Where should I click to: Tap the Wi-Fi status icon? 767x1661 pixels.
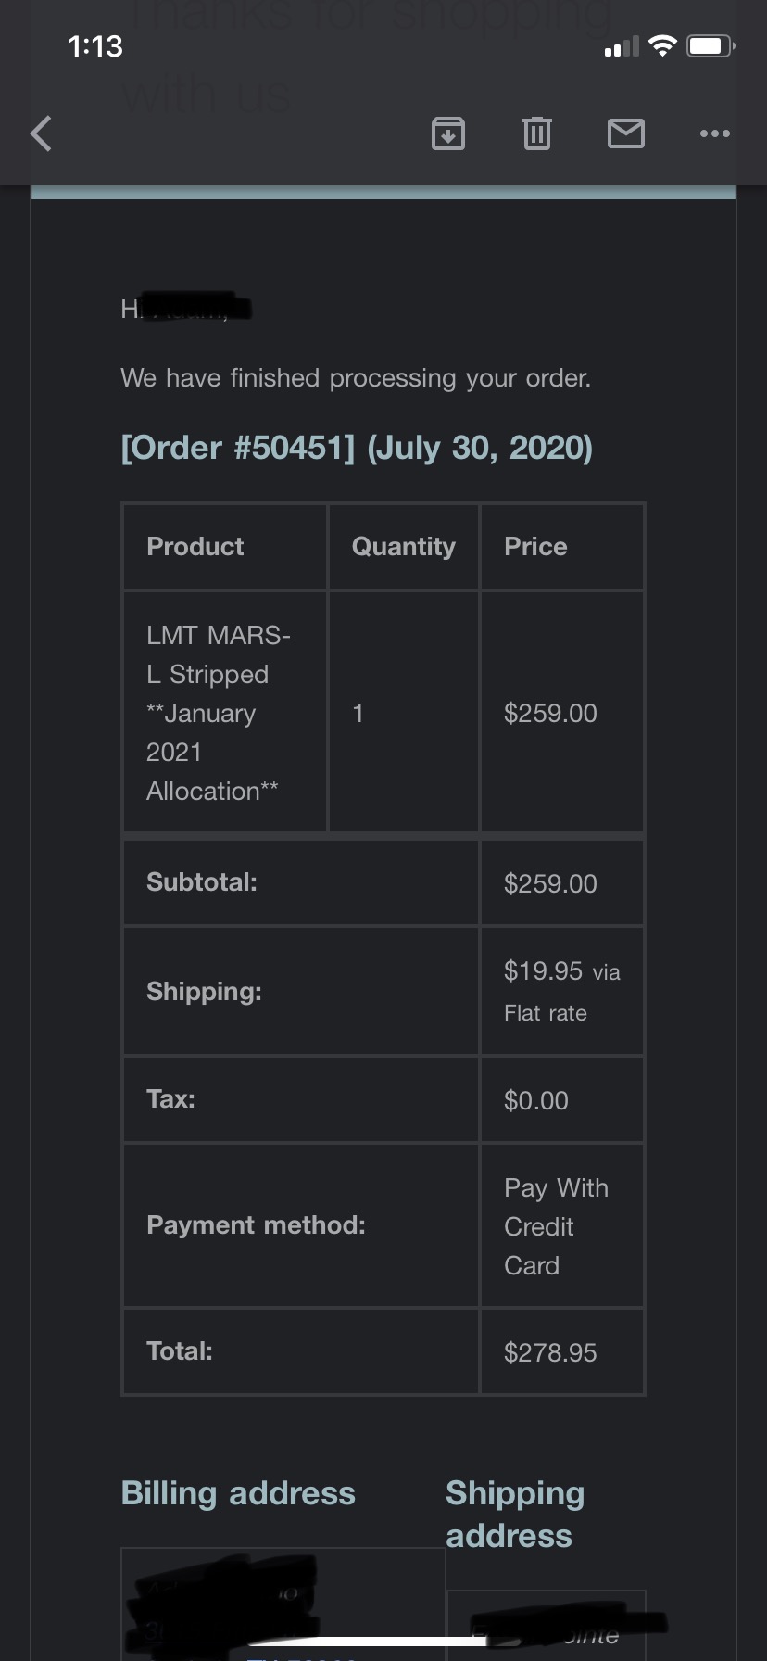point(662,45)
